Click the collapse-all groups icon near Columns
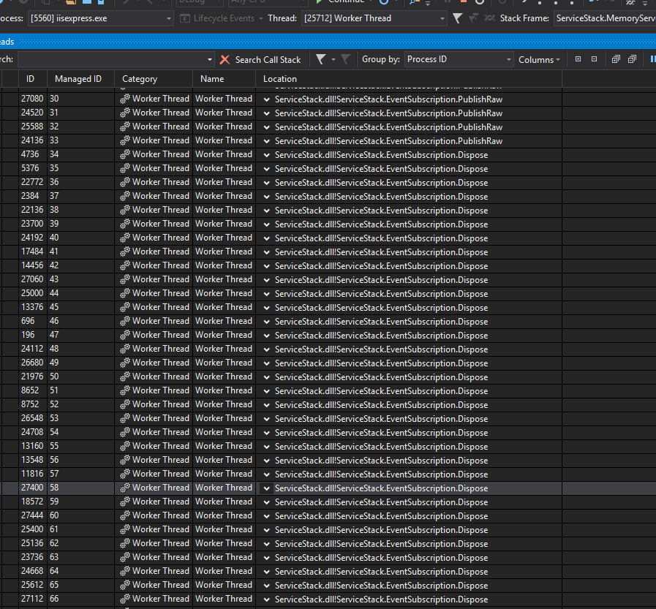 (x=594, y=59)
